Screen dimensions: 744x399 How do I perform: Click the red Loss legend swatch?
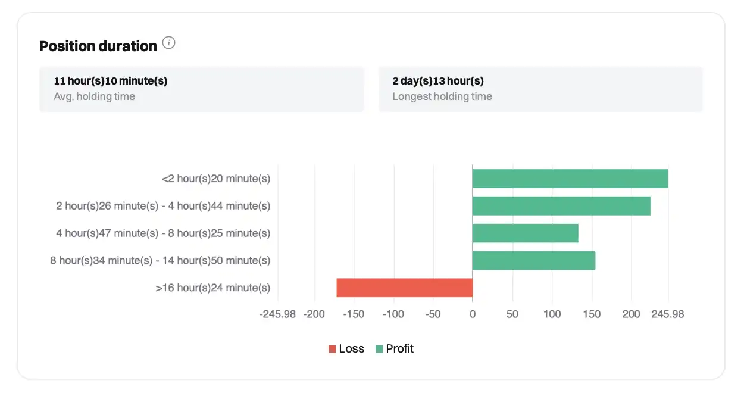pyautogui.click(x=332, y=349)
